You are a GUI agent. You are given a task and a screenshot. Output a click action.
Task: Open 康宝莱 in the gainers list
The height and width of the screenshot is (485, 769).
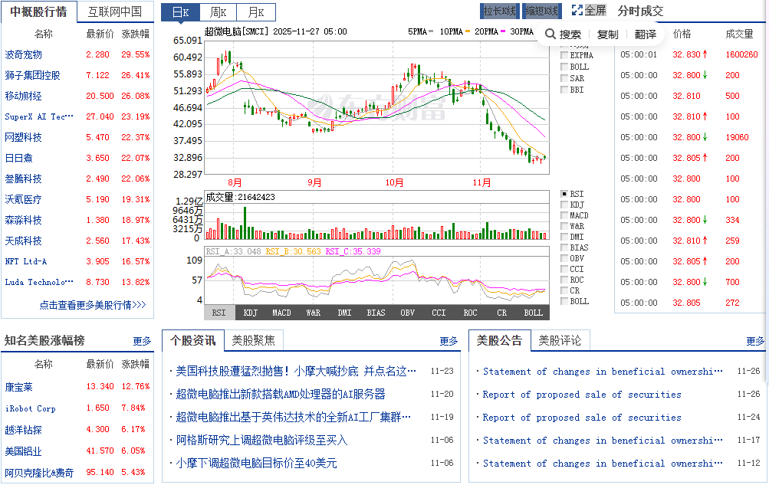click(x=18, y=387)
